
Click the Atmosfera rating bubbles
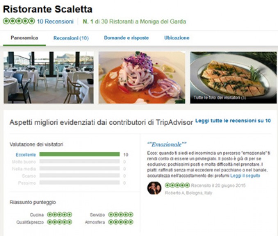point(121,222)
